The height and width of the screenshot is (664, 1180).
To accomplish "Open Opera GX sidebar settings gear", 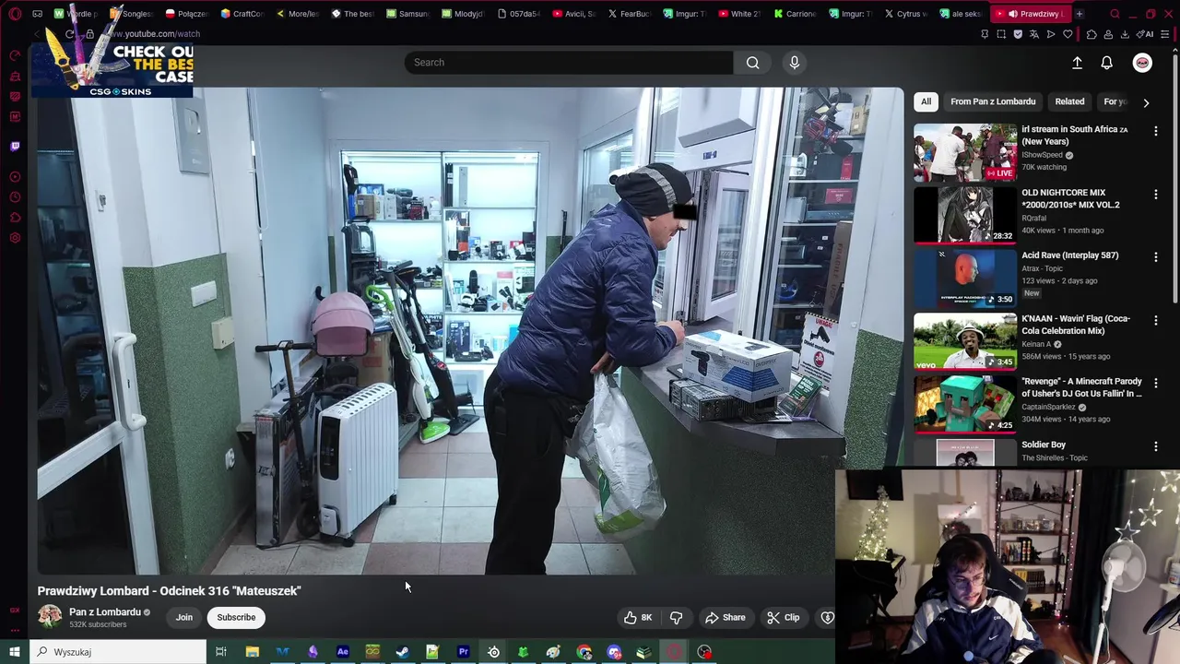I will click(15, 238).
